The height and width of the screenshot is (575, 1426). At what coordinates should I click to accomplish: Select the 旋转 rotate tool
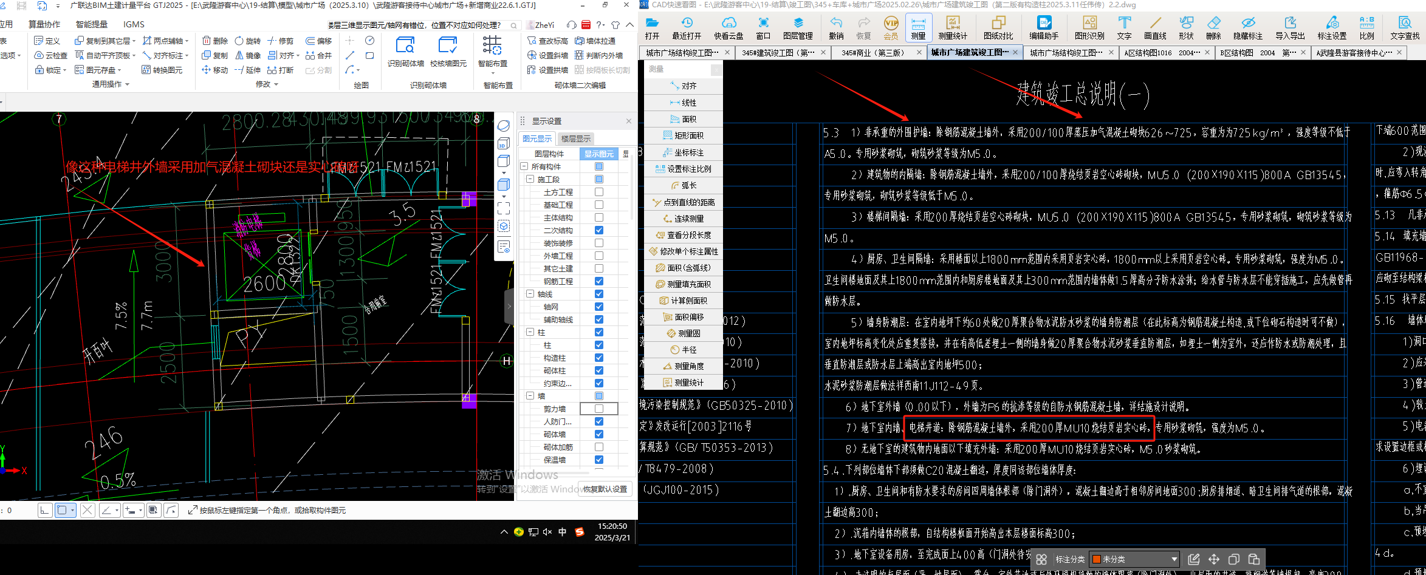(248, 41)
